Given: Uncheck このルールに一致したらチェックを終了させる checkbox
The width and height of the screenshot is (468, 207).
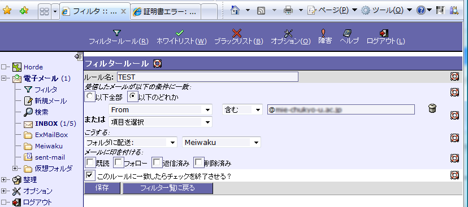Looking at the screenshot, I should tap(89, 175).
